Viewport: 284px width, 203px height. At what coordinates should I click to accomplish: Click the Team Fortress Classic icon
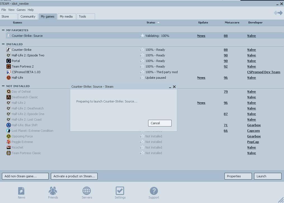coord(8,153)
